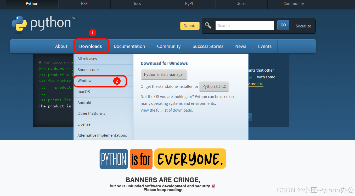Click the GO search button
Screen dimensions: 355x196
pyautogui.click(x=283, y=25)
